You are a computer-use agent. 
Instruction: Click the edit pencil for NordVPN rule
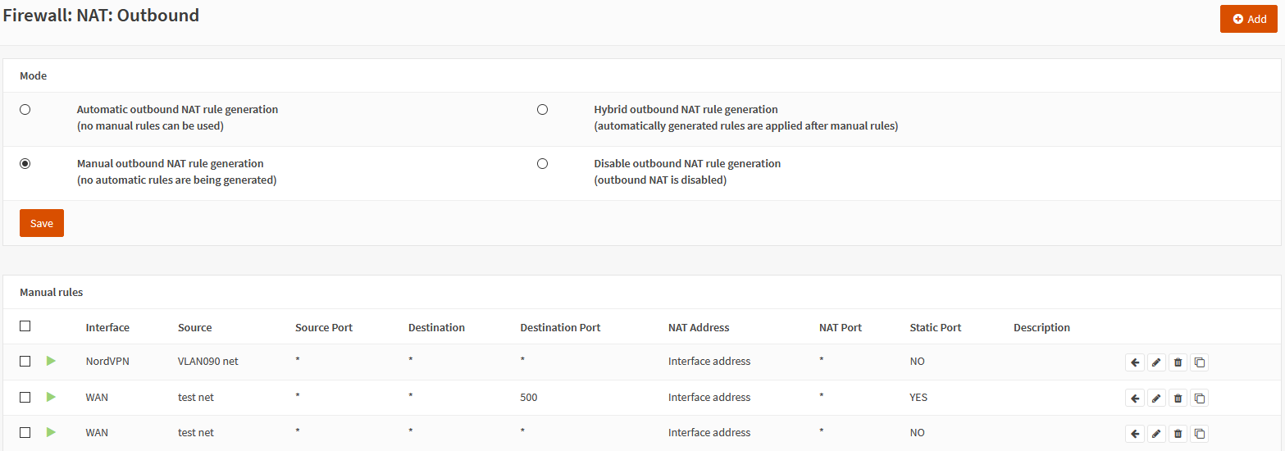[x=1156, y=362]
